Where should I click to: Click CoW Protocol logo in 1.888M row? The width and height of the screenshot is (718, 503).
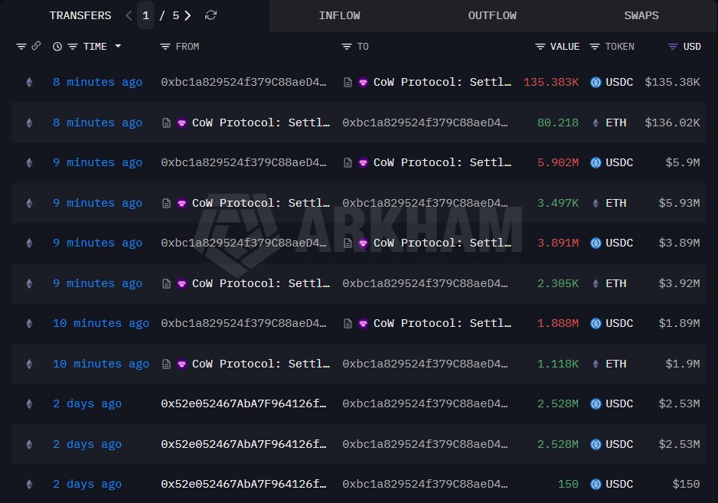click(363, 323)
